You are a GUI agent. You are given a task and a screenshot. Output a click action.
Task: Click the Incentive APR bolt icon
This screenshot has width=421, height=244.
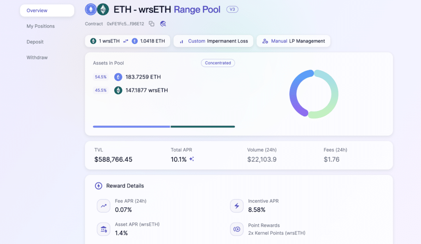[237, 206]
